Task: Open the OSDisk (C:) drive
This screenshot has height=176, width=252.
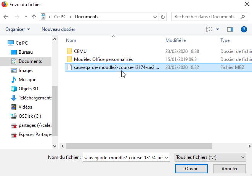Action: [x=30, y=116]
